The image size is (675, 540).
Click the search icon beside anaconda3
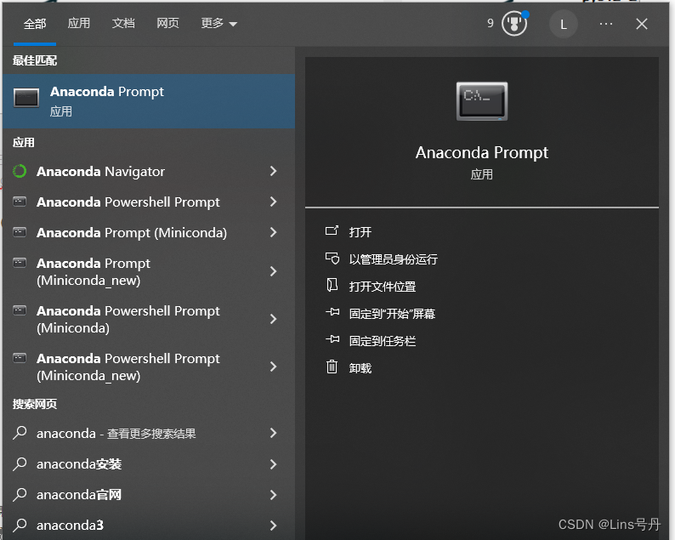point(20,525)
